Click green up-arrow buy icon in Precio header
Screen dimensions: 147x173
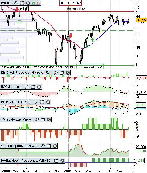pyautogui.click(x=33, y=3)
